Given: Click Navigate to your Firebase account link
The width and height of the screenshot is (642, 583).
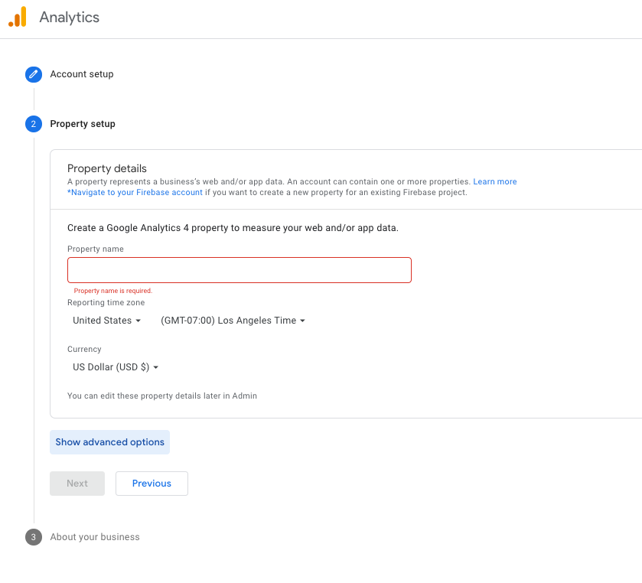Looking at the screenshot, I should pos(135,192).
